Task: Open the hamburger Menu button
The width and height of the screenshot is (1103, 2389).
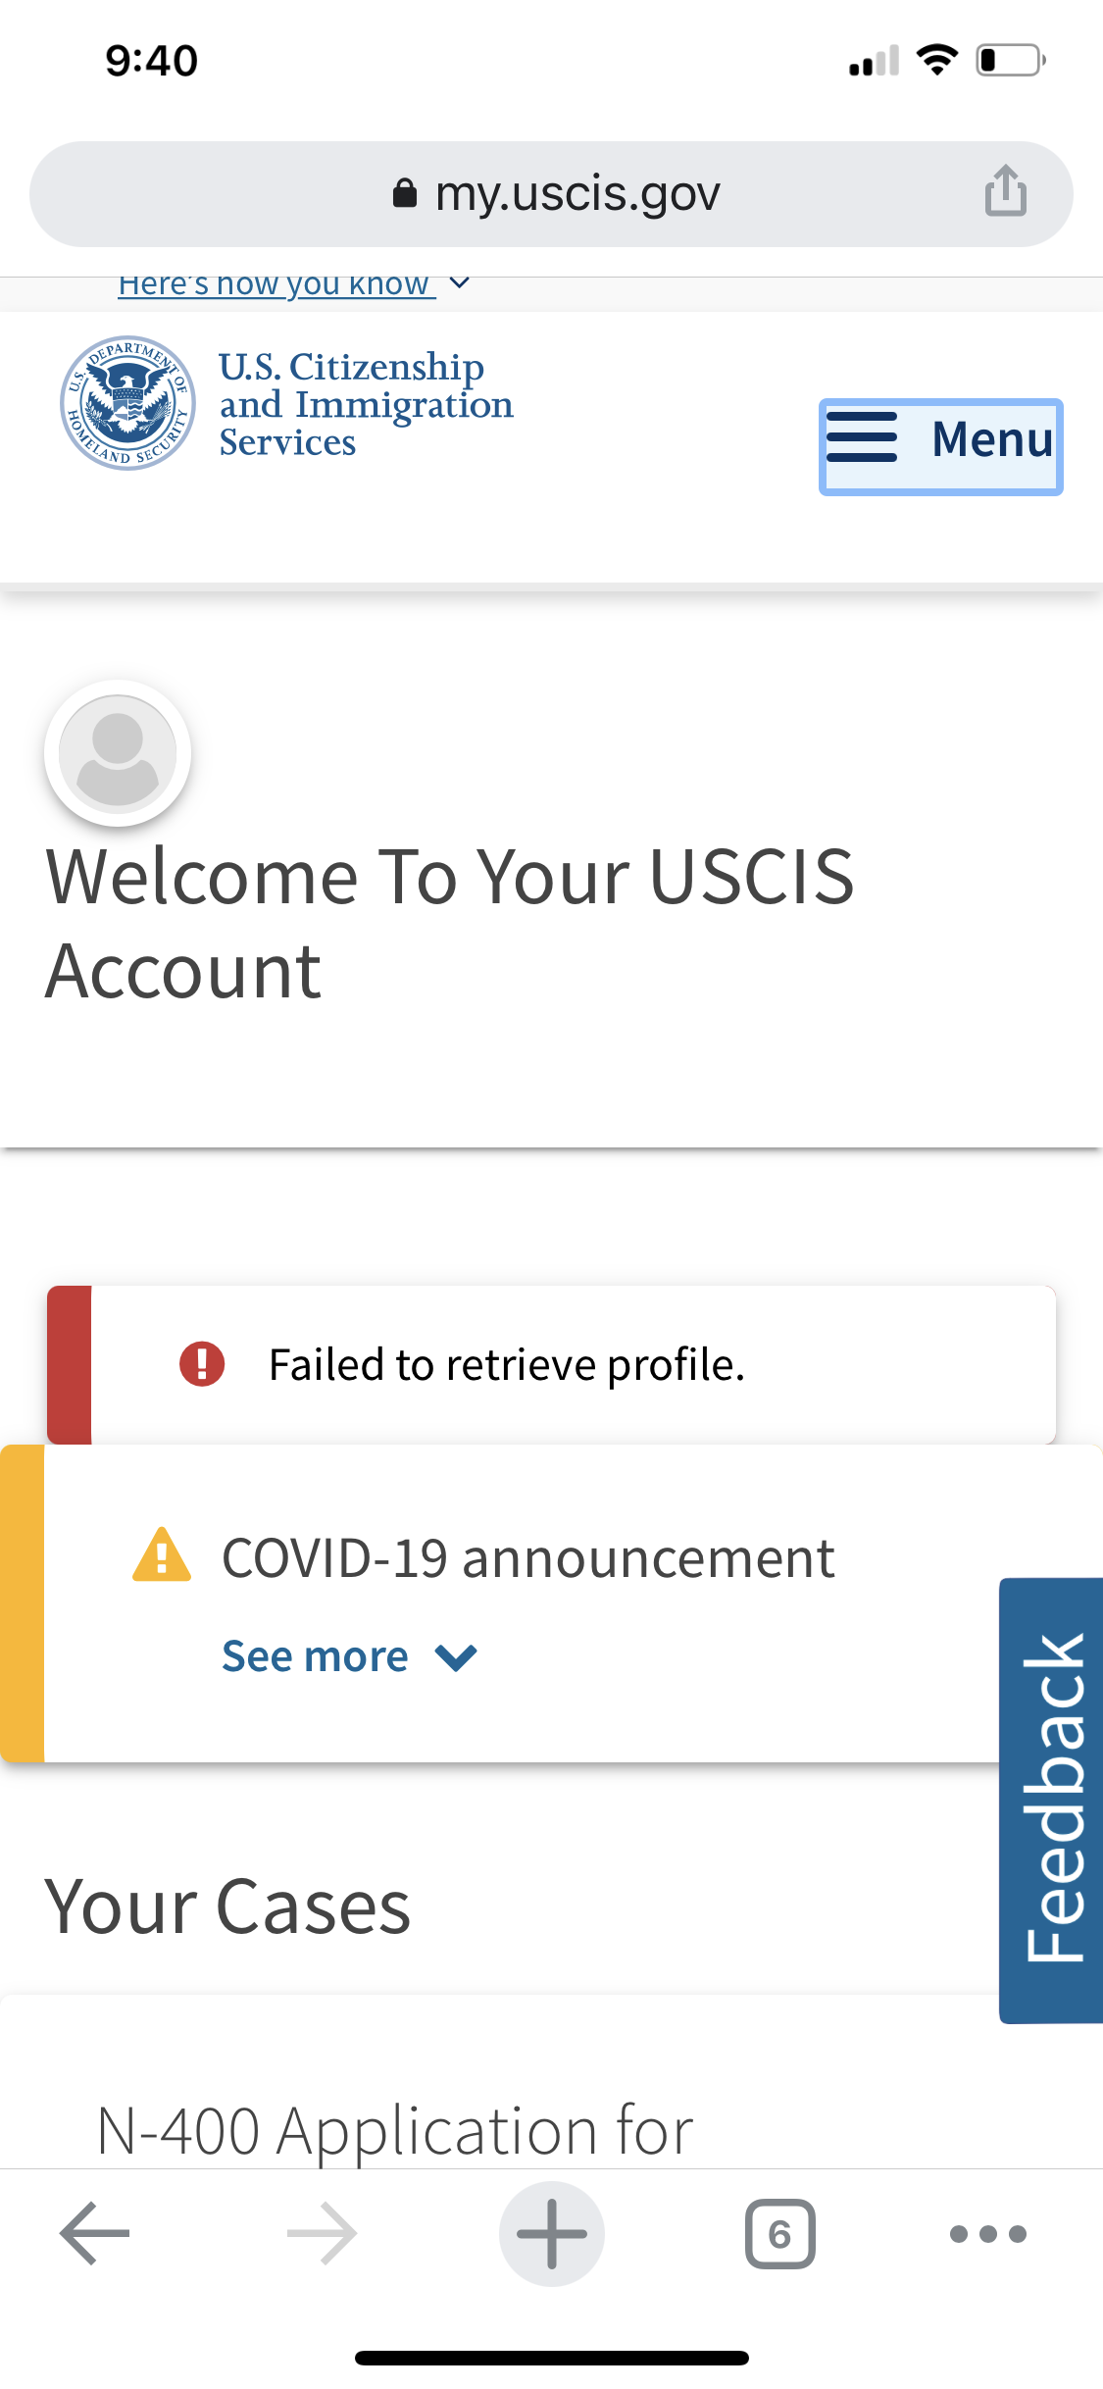Action: pyautogui.click(x=941, y=447)
